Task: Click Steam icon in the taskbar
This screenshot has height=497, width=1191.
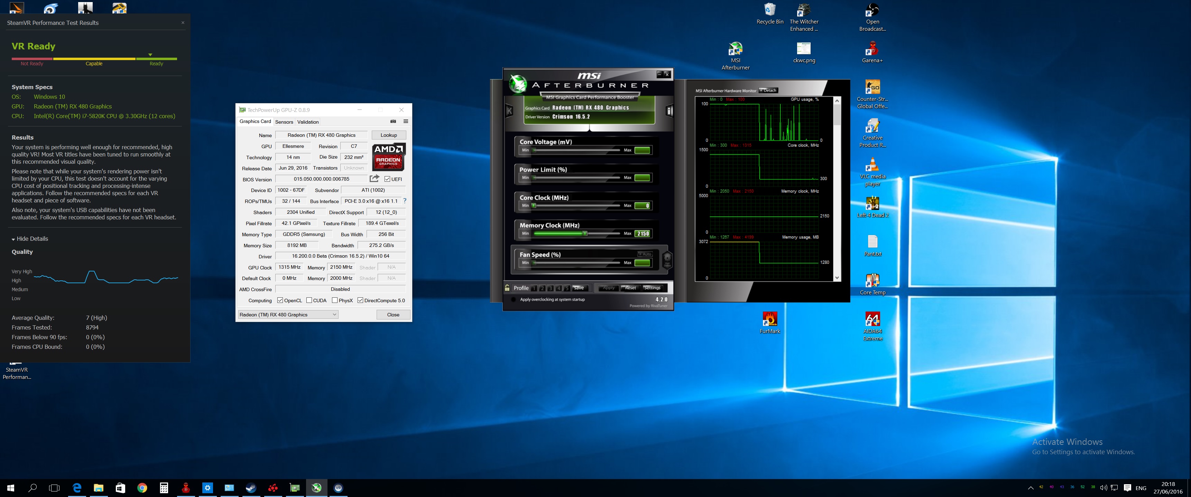Action: (251, 488)
